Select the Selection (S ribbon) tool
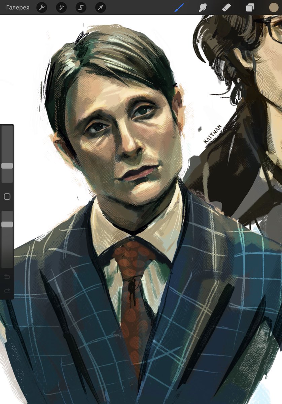 (x=81, y=7)
